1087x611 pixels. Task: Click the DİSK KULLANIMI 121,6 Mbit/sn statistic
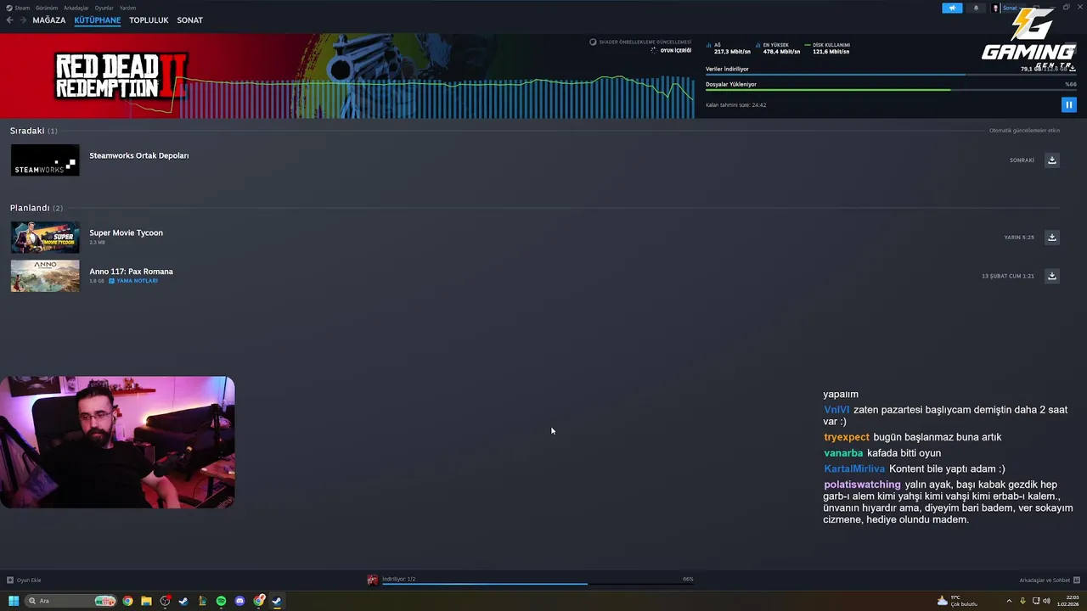coord(827,48)
